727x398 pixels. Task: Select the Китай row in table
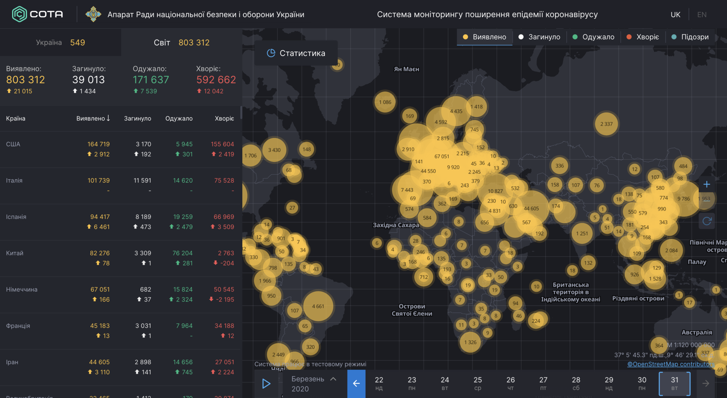(x=120, y=258)
